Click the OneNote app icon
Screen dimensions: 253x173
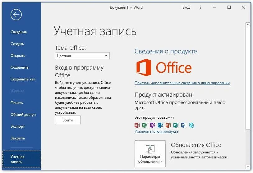(x=153, y=125)
